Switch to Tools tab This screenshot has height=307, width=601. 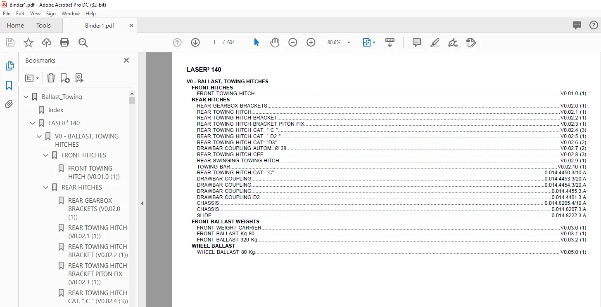(x=43, y=26)
